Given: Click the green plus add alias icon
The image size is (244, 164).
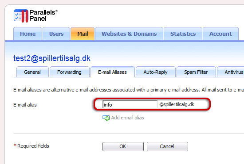Looking at the screenshot, I should click(106, 118).
